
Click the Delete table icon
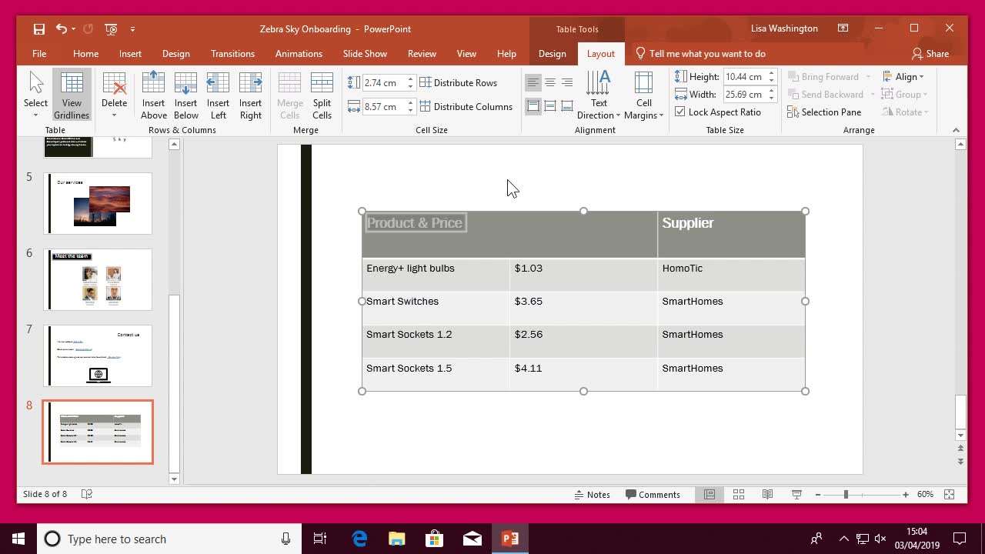(x=114, y=92)
